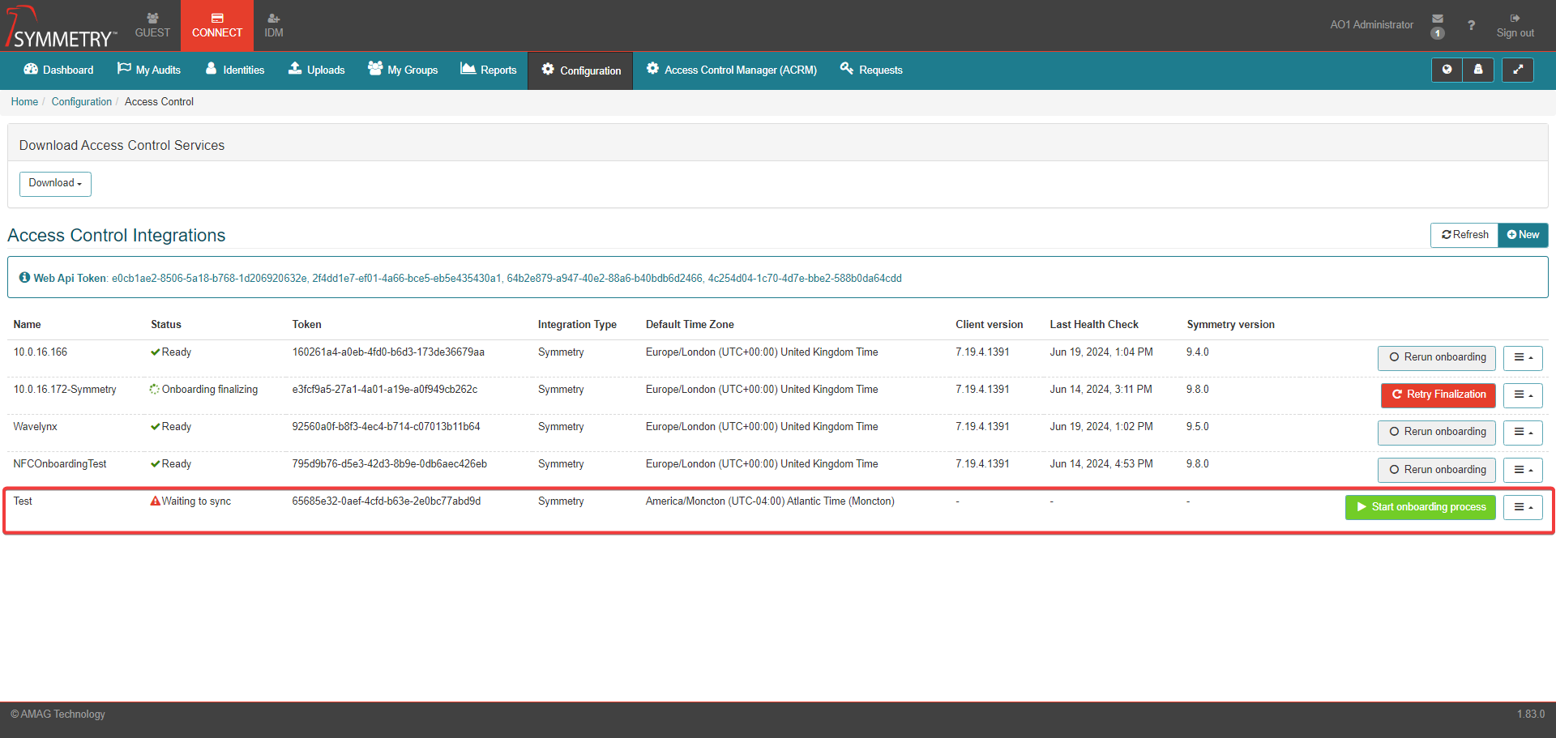Click the Last Health Check column header
The image size is (1556, 738).
pyautogui.click(x=1094, y=324)
